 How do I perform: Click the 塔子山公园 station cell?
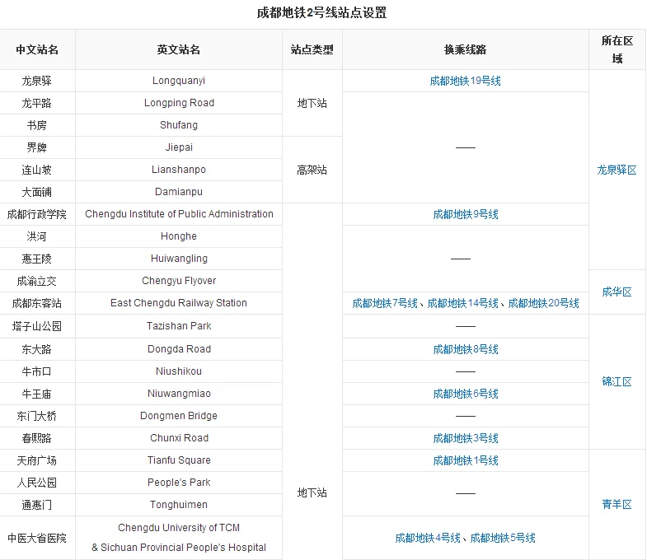click(37, 327)
